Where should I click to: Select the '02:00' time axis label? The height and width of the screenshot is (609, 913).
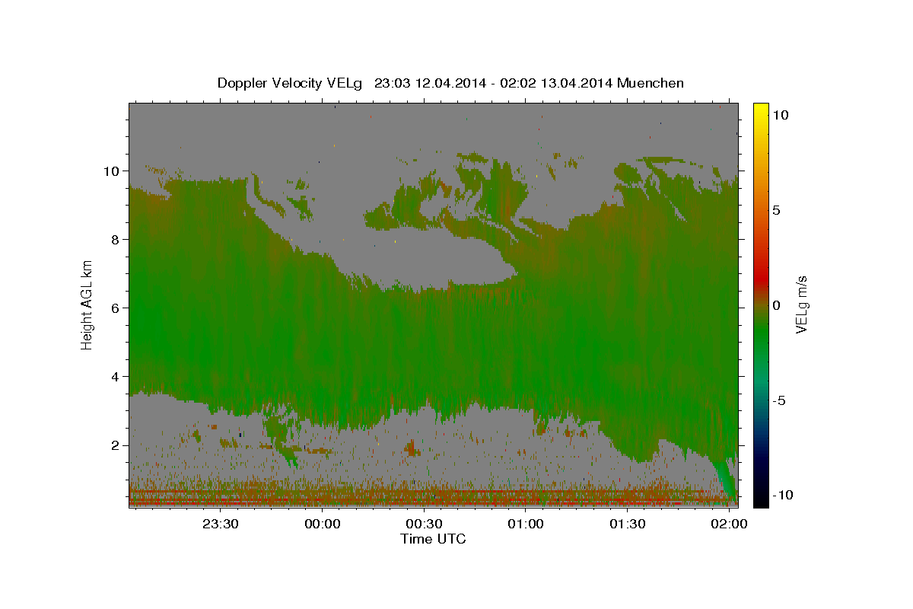tap(729, 524)
